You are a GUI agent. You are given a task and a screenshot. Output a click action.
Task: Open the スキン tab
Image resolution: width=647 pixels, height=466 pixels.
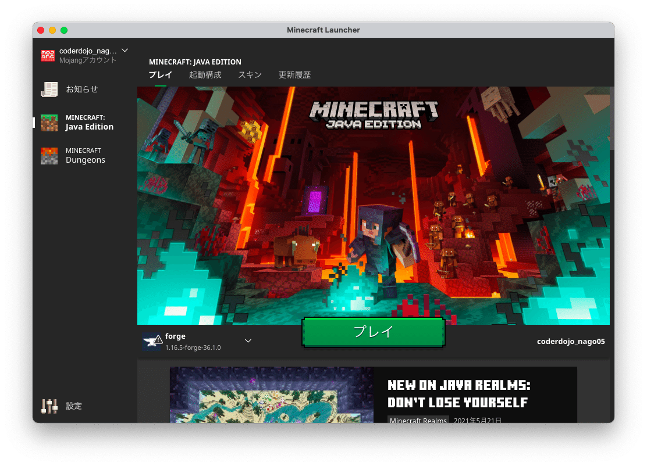click(250, 74)
